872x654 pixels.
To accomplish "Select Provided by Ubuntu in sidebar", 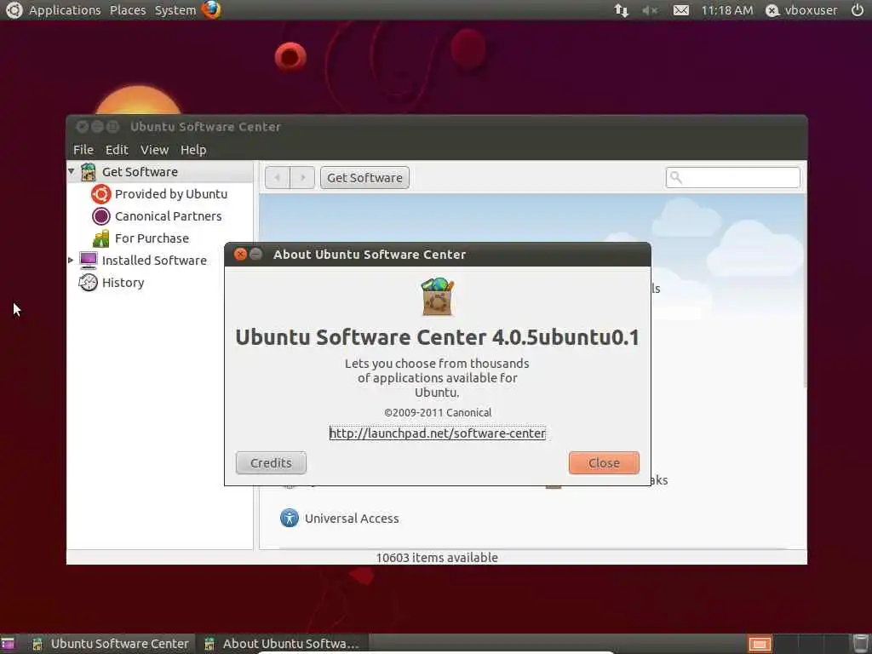I will [x=170, y=194].
